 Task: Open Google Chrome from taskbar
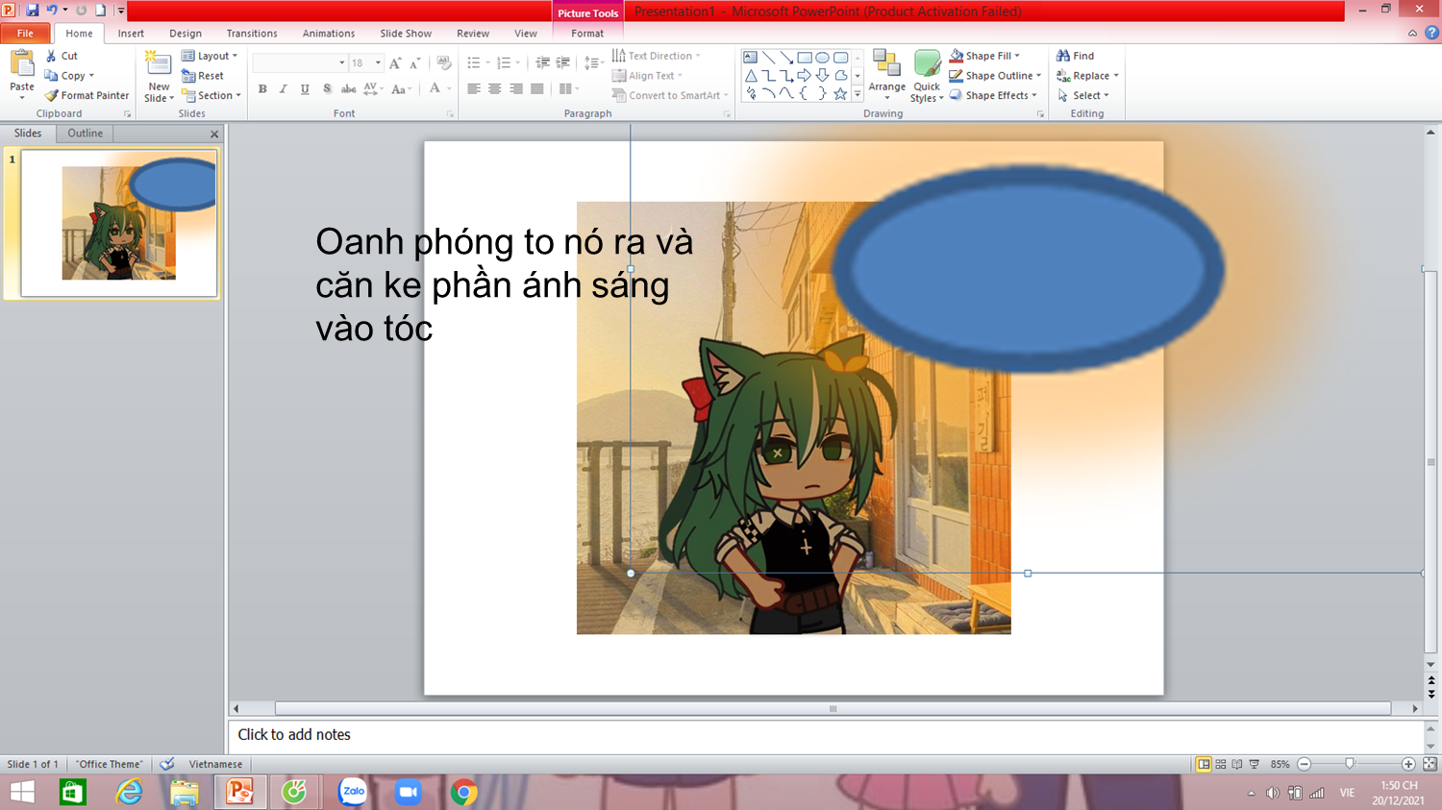click(463, 793)
